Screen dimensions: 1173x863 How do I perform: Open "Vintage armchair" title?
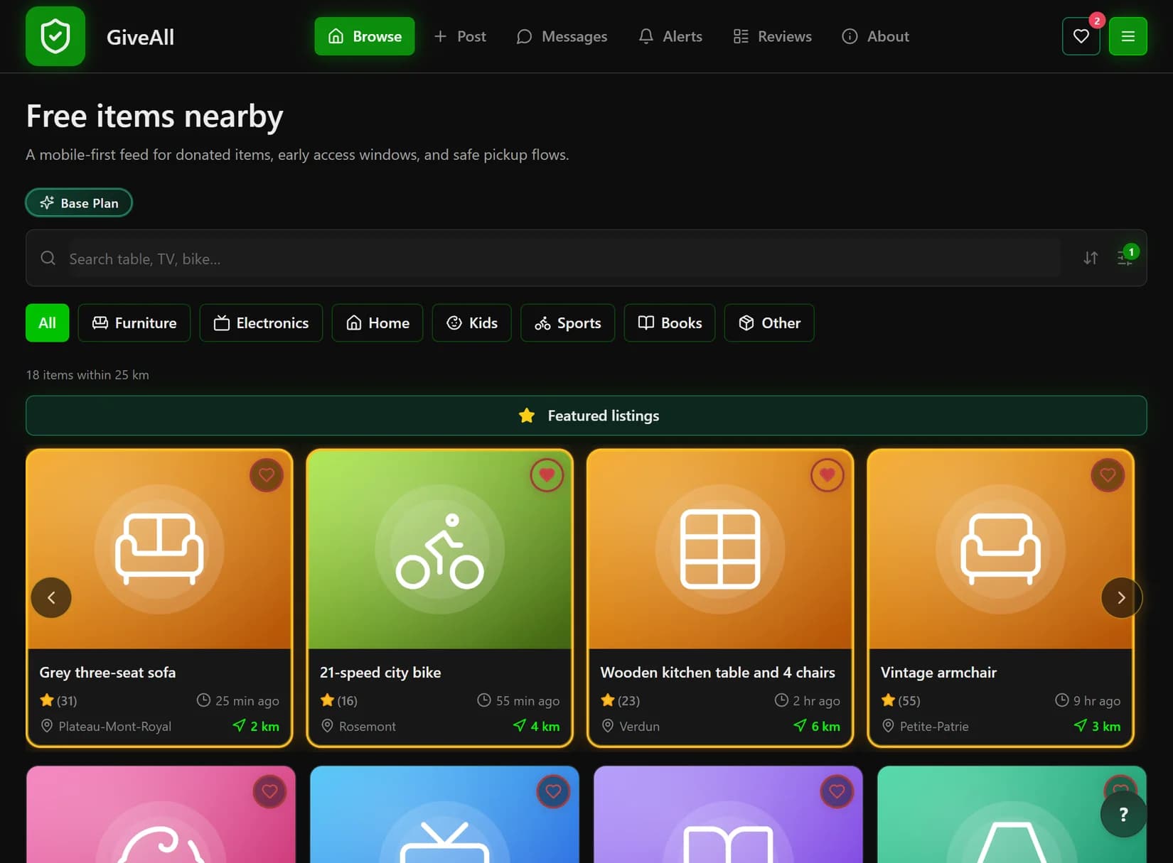pos(938,672)
